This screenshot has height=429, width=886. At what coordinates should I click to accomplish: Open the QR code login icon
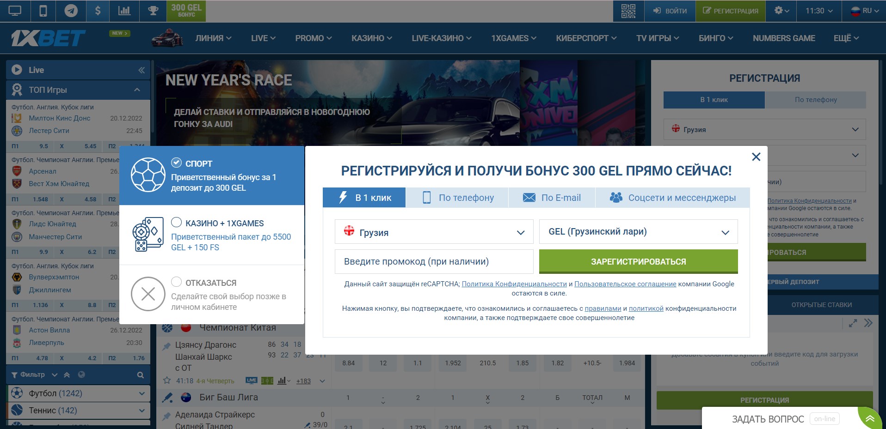(x=628, y=11)
